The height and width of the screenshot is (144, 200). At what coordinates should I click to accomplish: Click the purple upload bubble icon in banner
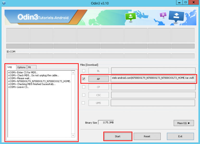coord(163,15)
